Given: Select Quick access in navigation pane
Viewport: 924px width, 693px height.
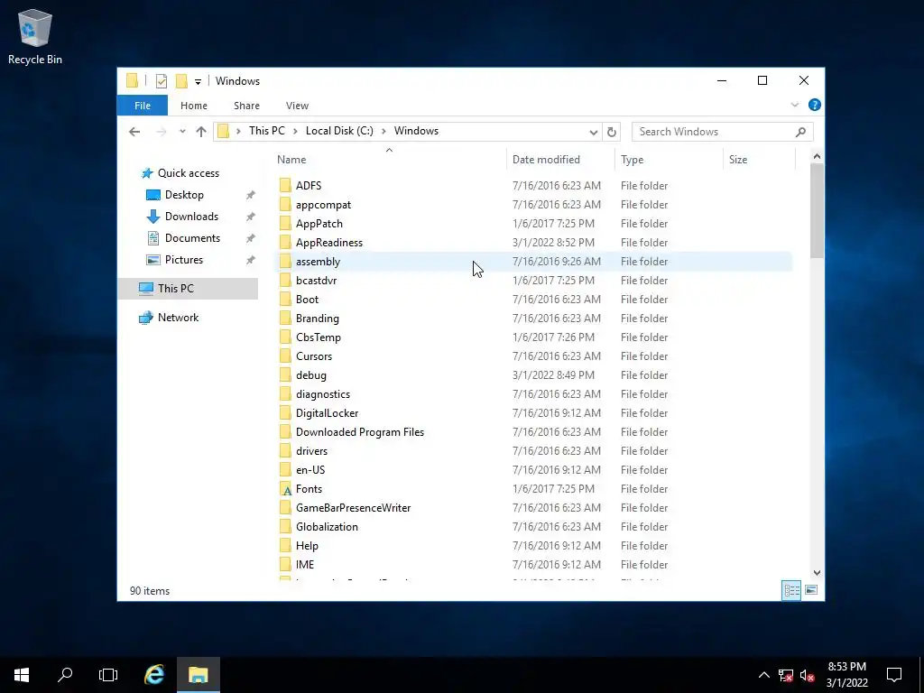Looking at the screenshot, I should coord(188,173).
